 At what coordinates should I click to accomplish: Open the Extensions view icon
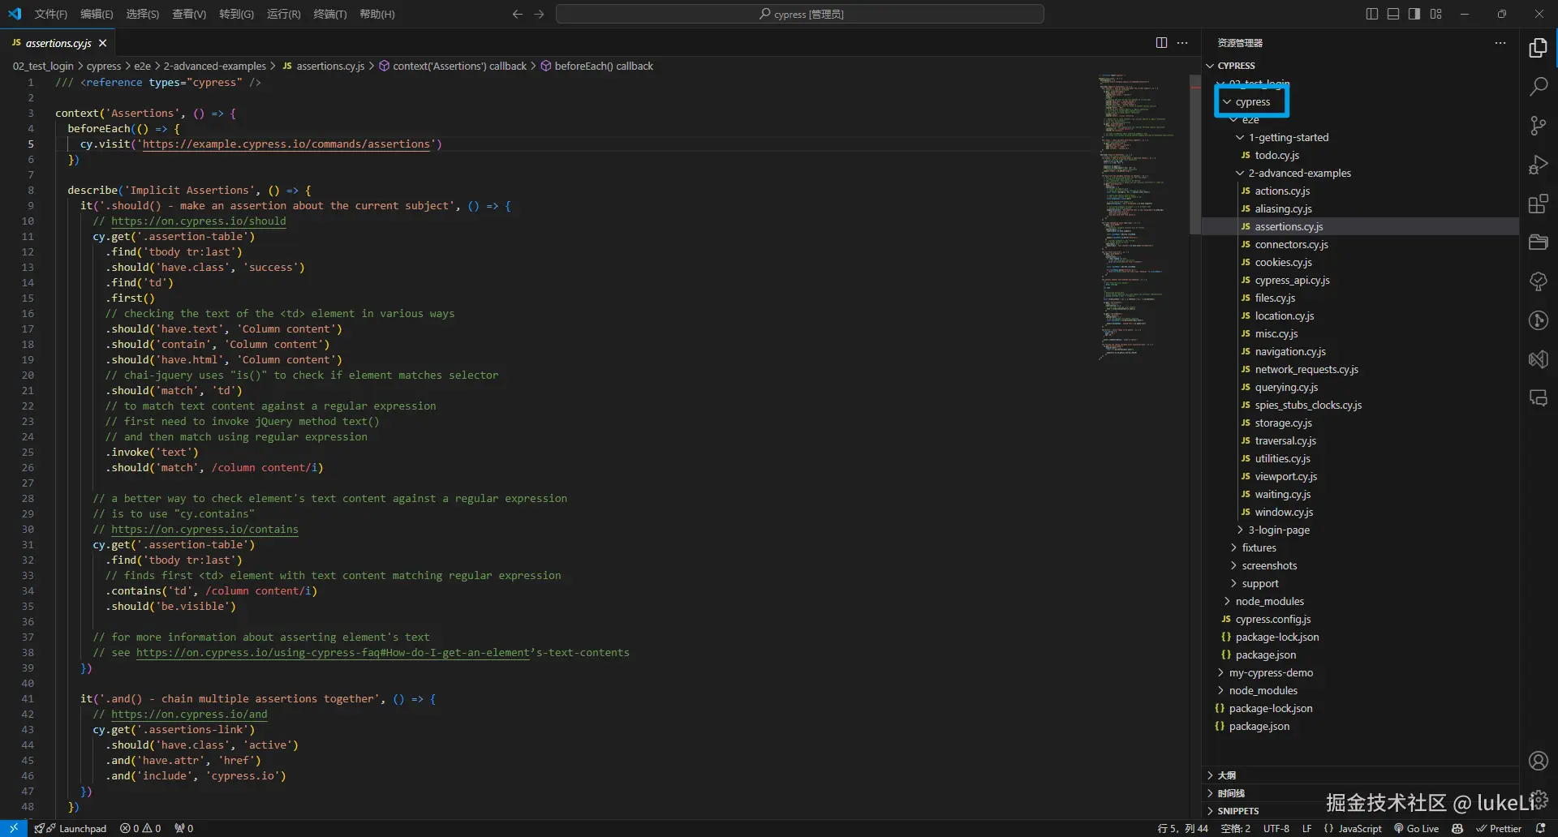[x=1538, y=204]
